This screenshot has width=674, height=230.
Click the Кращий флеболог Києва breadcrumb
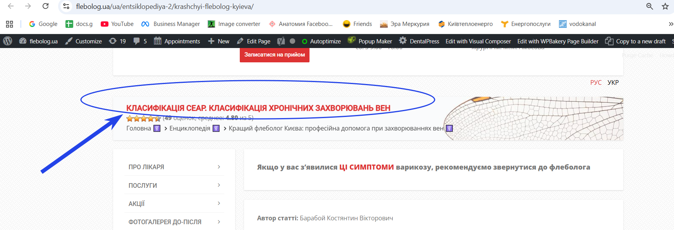pos(336,128)
